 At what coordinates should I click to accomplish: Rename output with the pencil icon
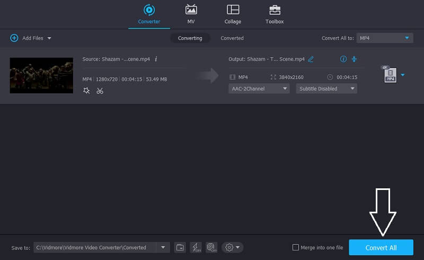coord(311,59)
